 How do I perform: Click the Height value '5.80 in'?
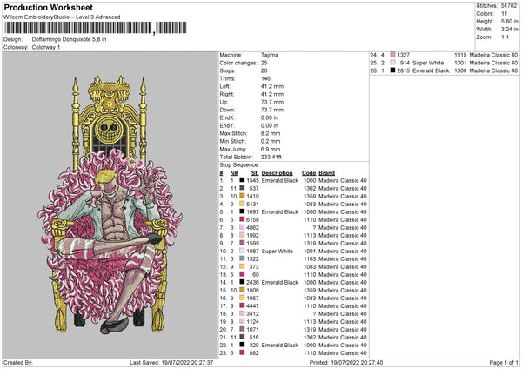tap(509, 21)
